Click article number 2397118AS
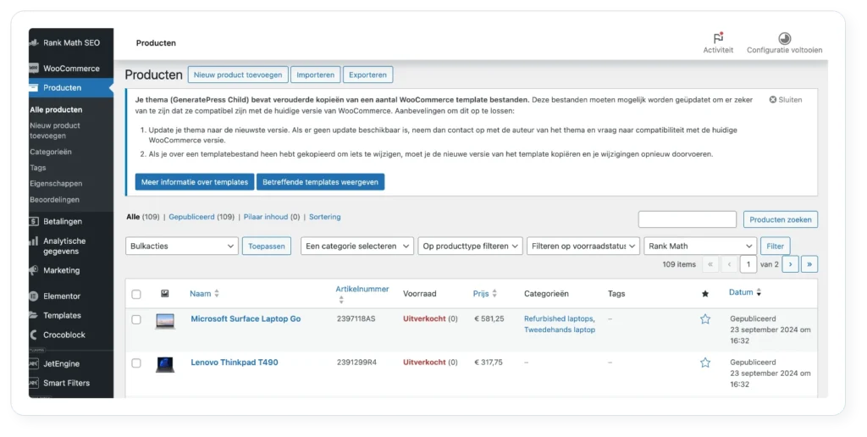The image size is (867, 437). [x=356, y=318]
